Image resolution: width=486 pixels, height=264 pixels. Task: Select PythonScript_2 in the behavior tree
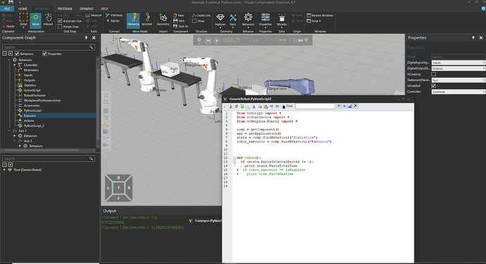34,126
